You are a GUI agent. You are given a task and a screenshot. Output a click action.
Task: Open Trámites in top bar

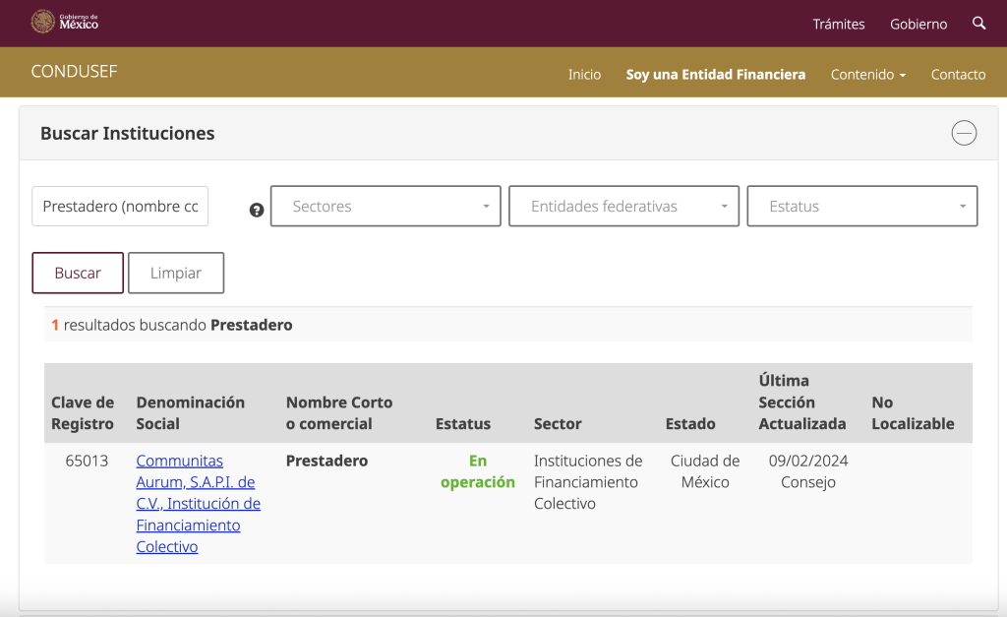pos(838,24)
